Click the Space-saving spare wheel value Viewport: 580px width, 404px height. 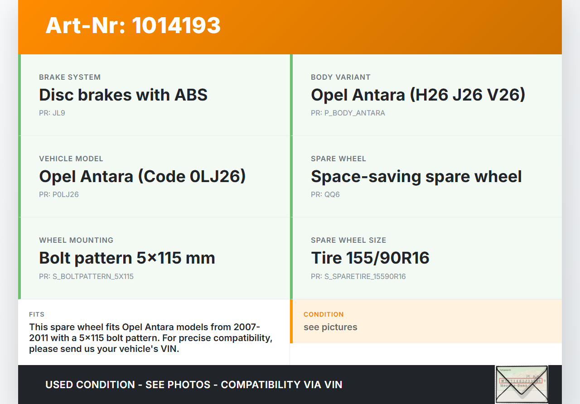point(416,177)
